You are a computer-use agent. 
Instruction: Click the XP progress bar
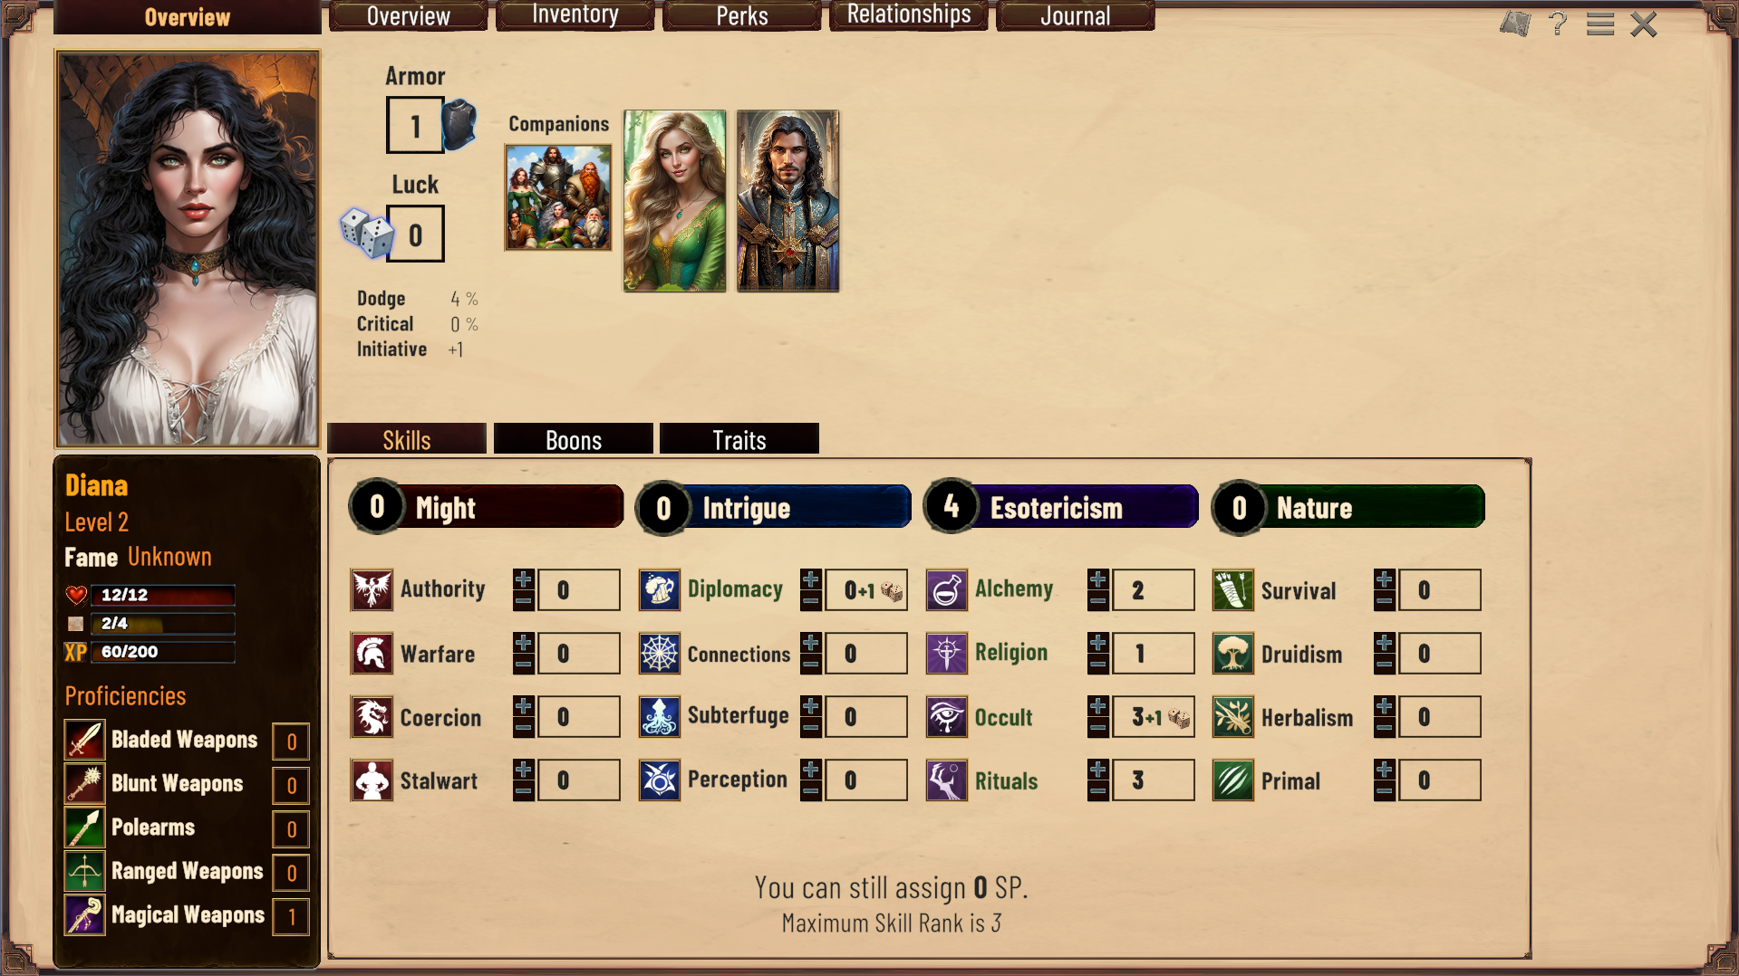pos(163,652)
